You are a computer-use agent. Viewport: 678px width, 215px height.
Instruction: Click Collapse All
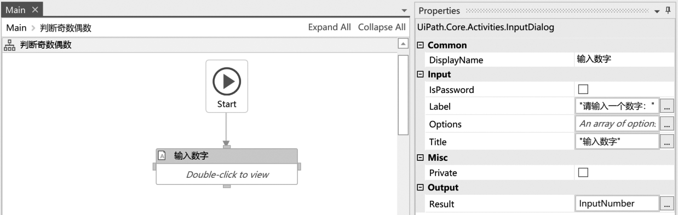(382, 27)
